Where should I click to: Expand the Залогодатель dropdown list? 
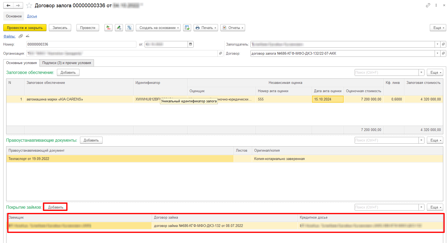(438, 44)
